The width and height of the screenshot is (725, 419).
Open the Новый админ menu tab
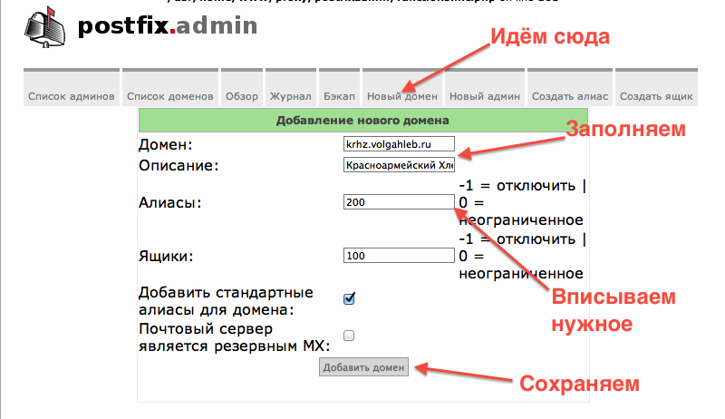pyautogui.click(x=485, y=96)
